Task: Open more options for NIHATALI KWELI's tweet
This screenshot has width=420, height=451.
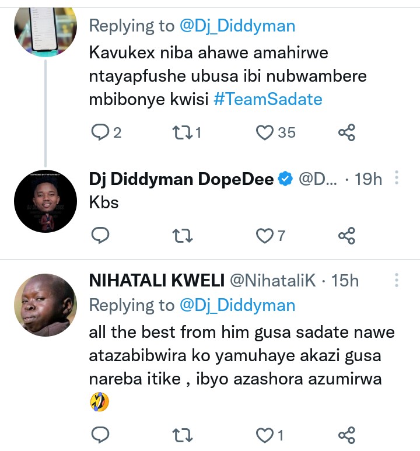Action: click(x=397, y=281)
